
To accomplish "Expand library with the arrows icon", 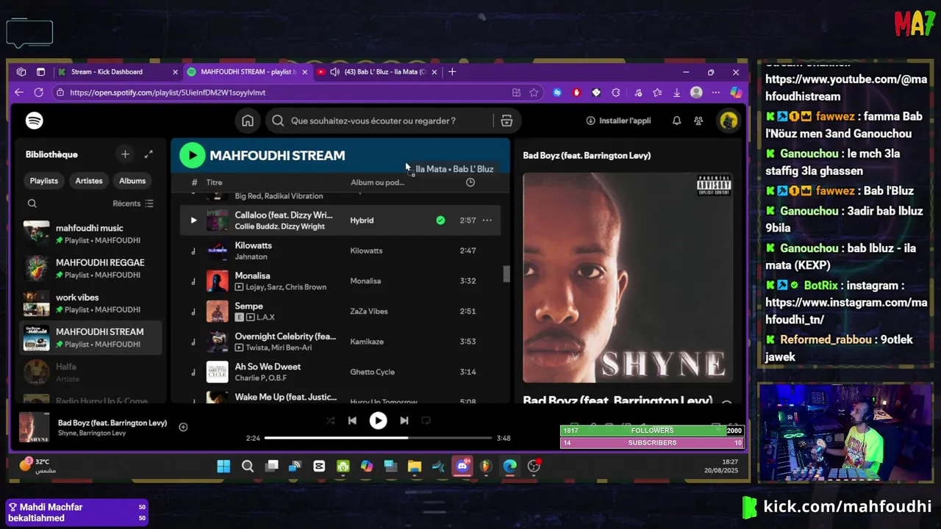I will 149,154.
